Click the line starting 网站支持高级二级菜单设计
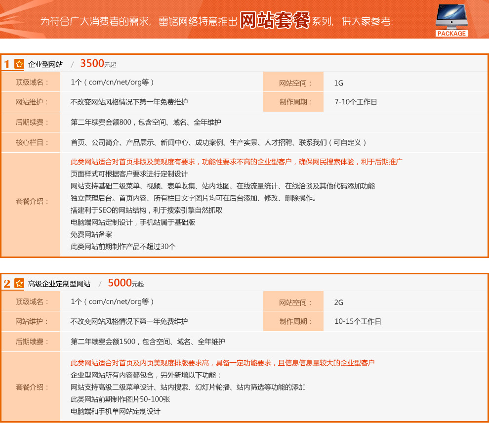Viewport: 489px width, 431px height. click(x=188, y=388)
